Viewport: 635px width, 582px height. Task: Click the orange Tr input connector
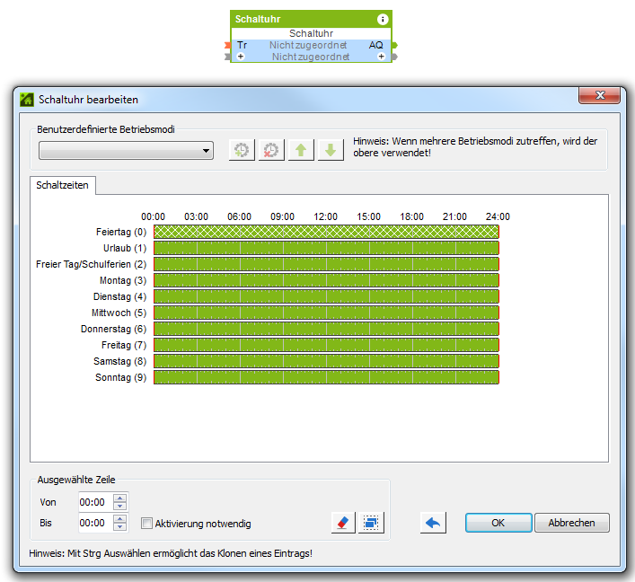coord(227,45)
